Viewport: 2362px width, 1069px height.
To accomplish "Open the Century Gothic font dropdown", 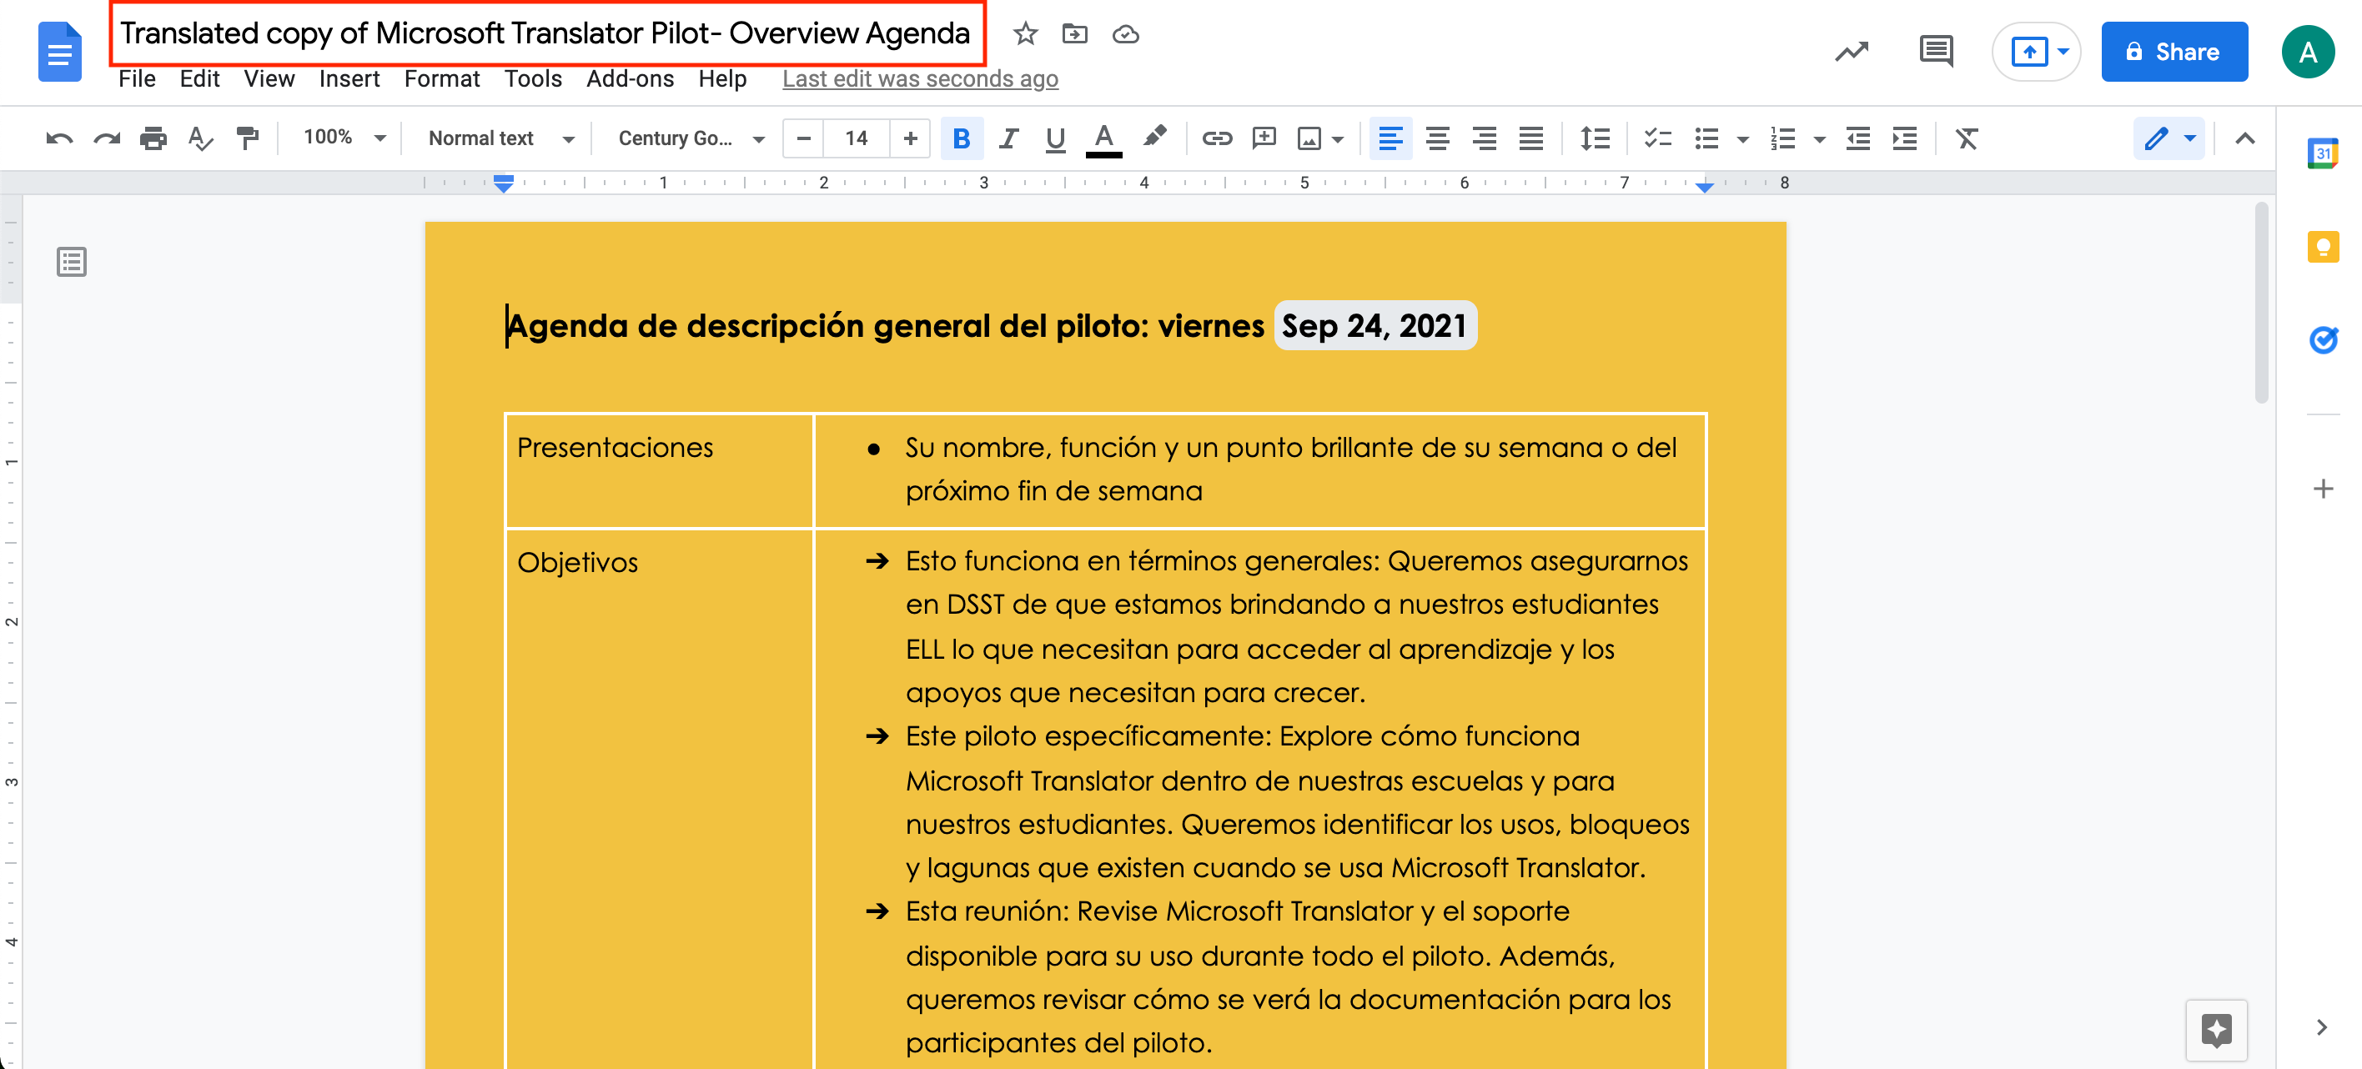I will [691, 138].
